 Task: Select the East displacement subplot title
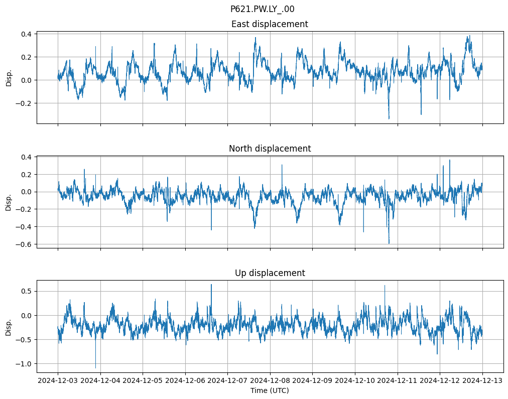point(270,24)
